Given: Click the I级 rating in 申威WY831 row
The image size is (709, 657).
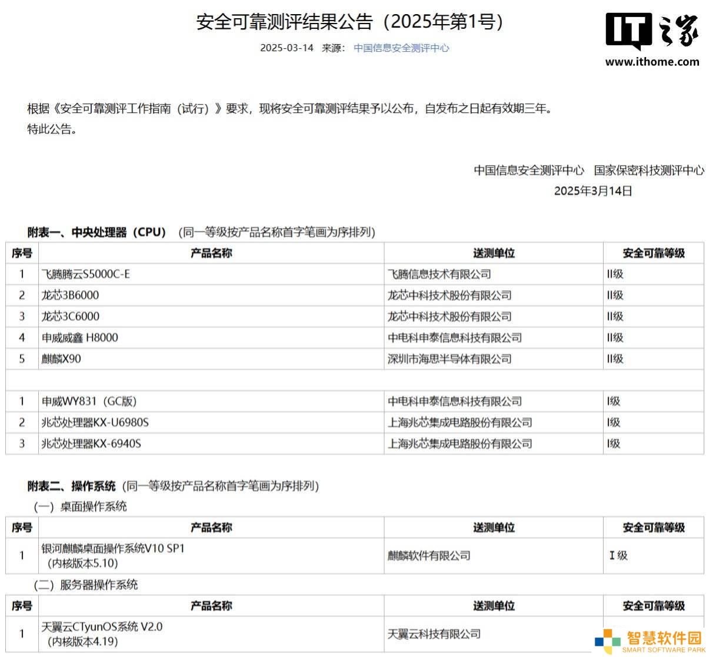Looking at the screenshot, I should tap(654, 401).
